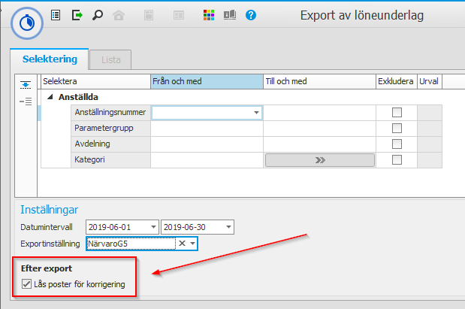Tick Exkludera checkbox for Anställningsnummer
Image resolution: width=465 pixels, height=309 pixels.
[x=397, y=113]
